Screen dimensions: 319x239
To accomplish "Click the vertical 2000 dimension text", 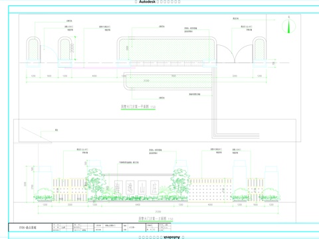I will (72, 48).
